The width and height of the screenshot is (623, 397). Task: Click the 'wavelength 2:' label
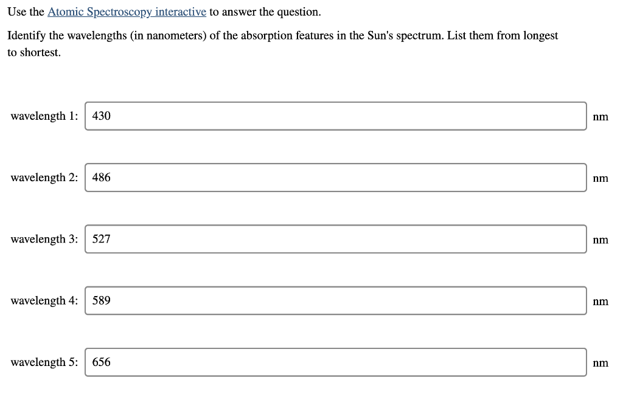pyautogui.click(x=44, y=178)
